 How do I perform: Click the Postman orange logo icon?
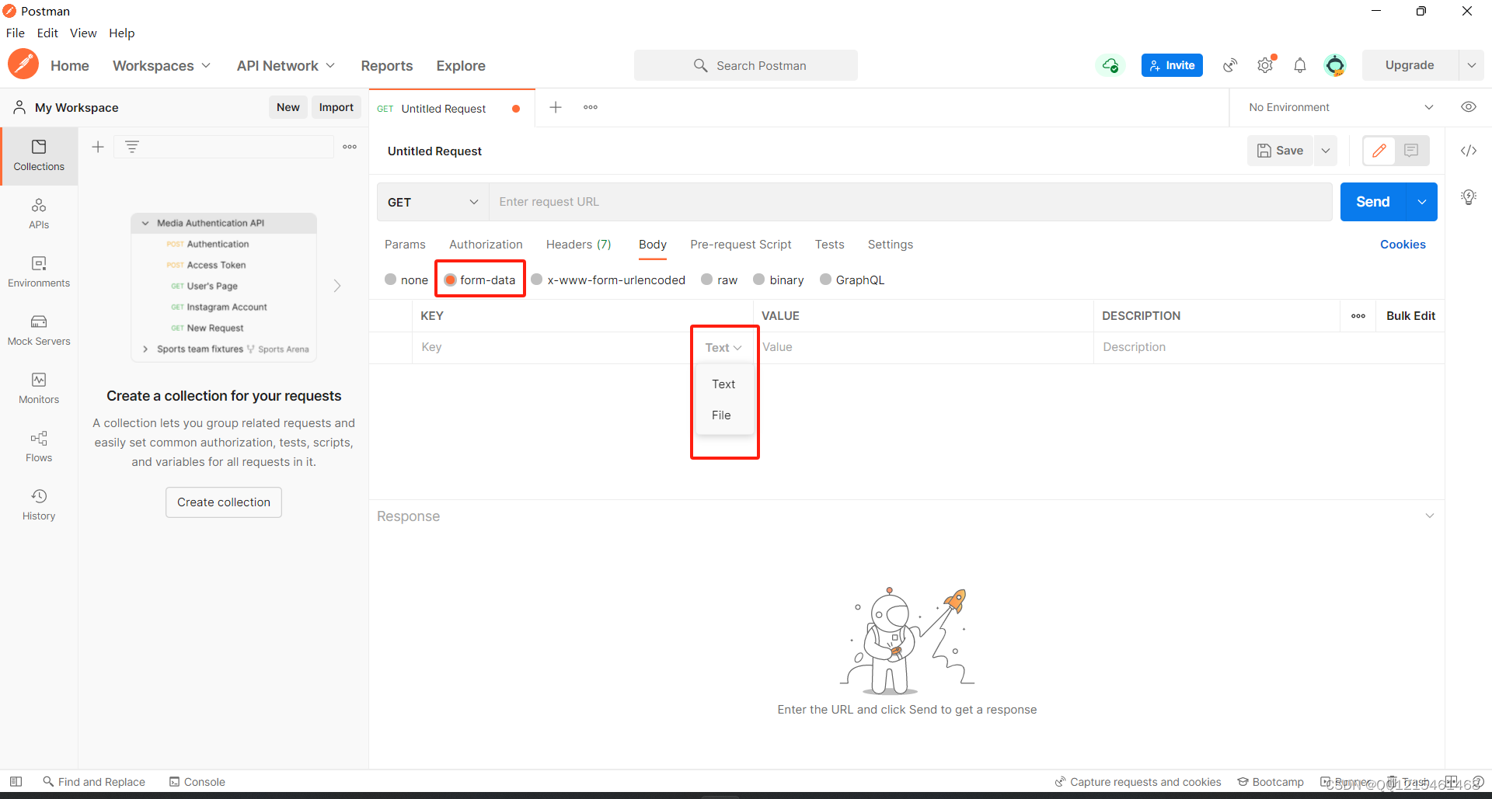tap(23, 64)
